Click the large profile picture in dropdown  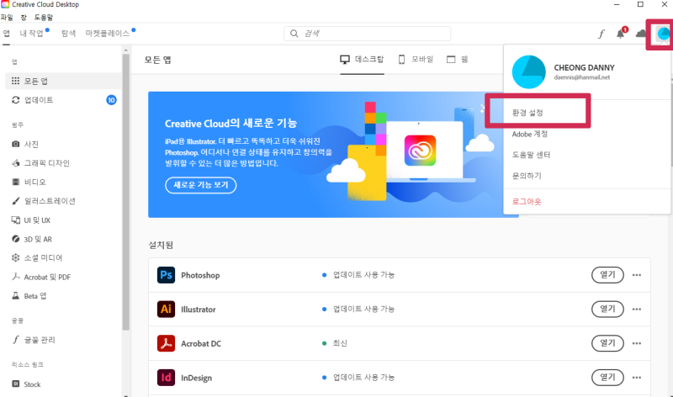[x=529, y=71]
